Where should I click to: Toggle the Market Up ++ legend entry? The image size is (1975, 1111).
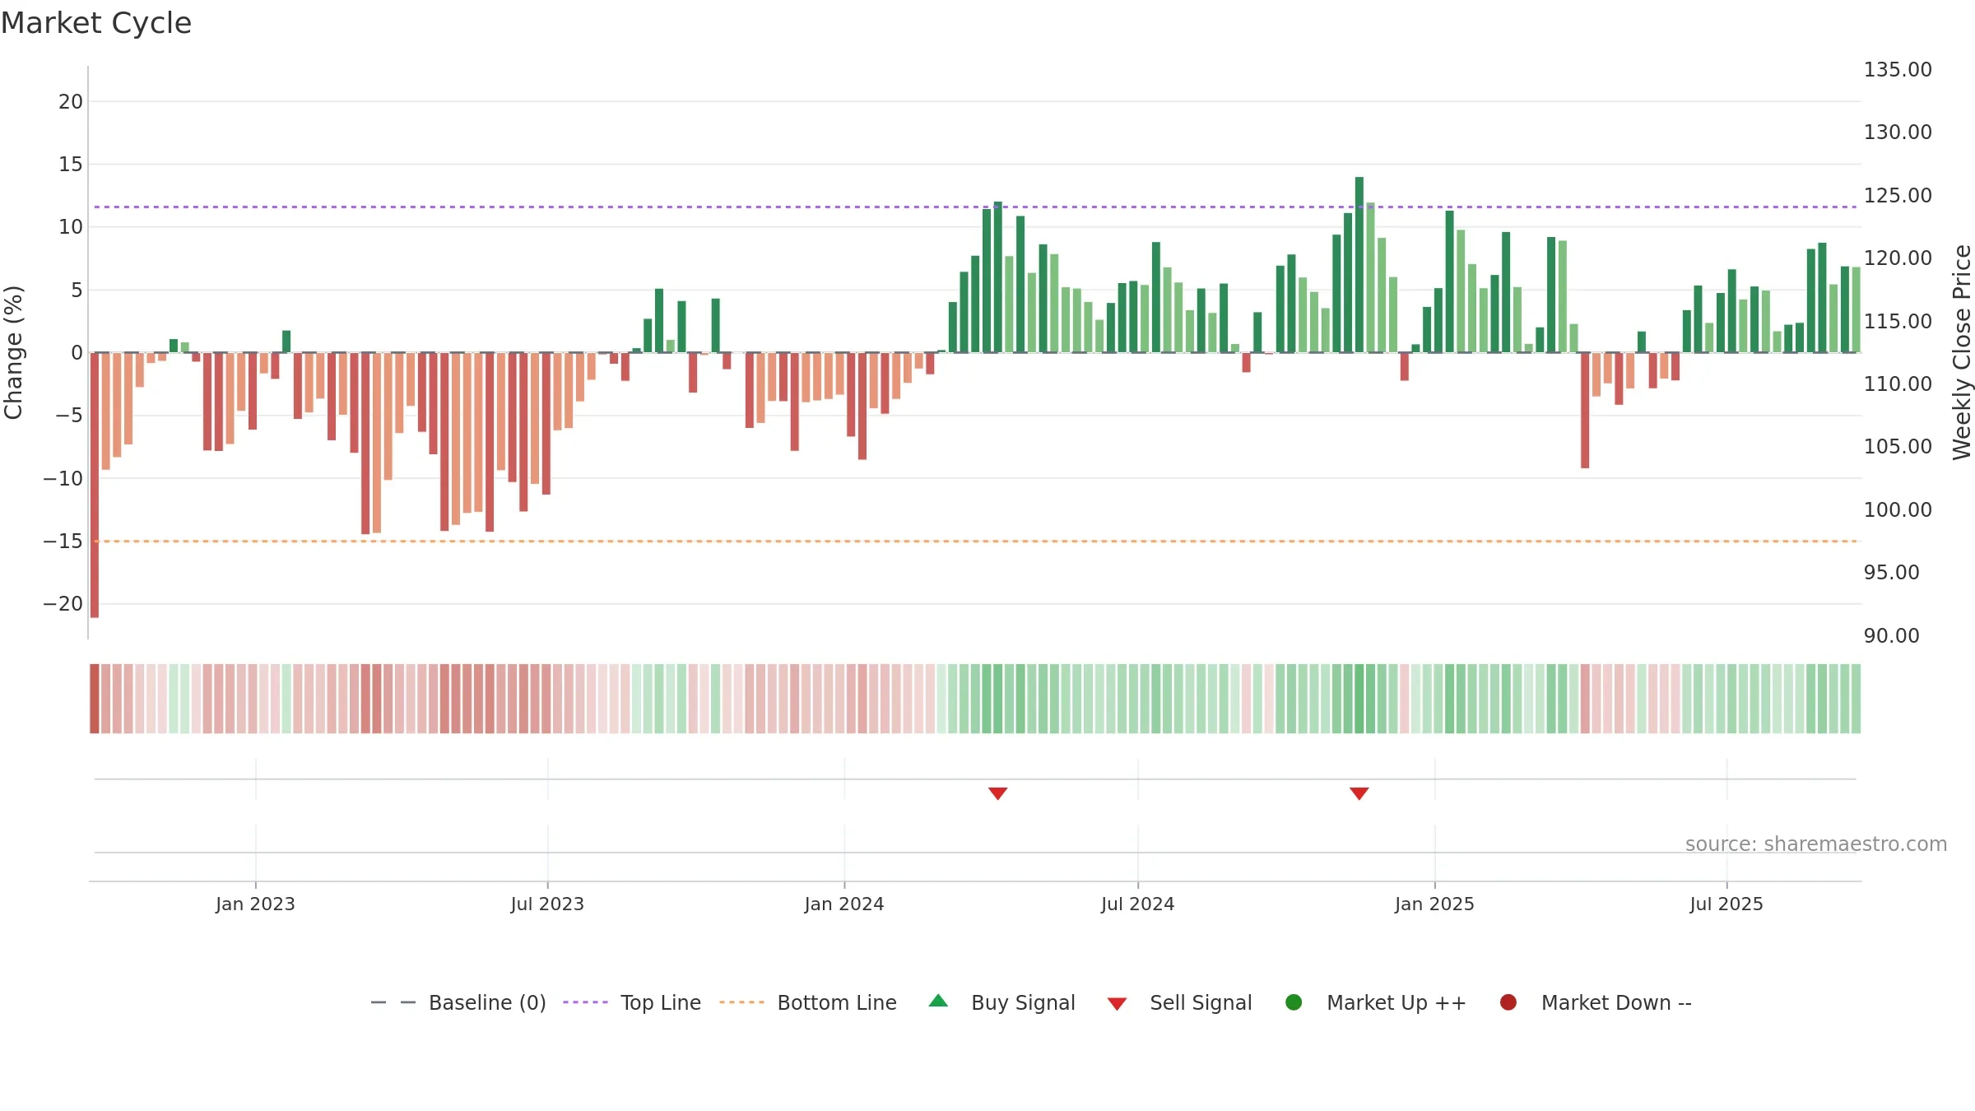coord(1376,1002)
